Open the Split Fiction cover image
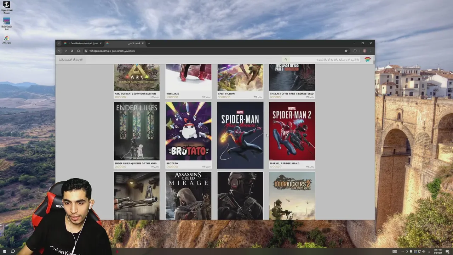The width and height of the screenshot is (453, 255). point(240,77)
